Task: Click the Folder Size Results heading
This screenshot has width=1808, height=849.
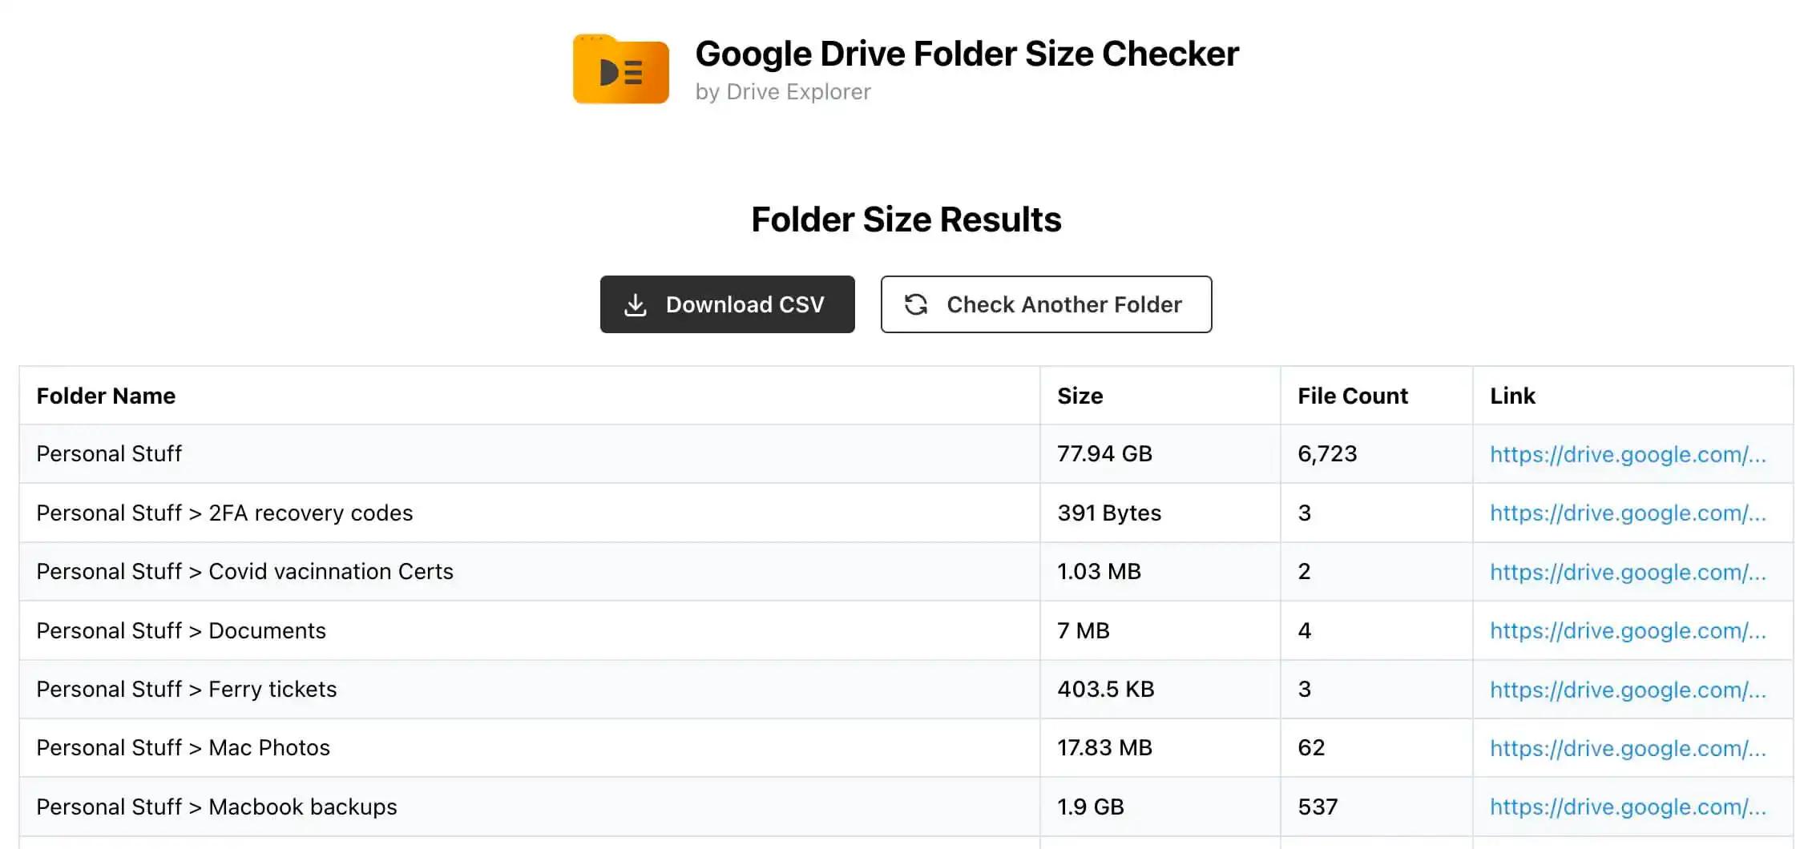Action: point(906,219)
